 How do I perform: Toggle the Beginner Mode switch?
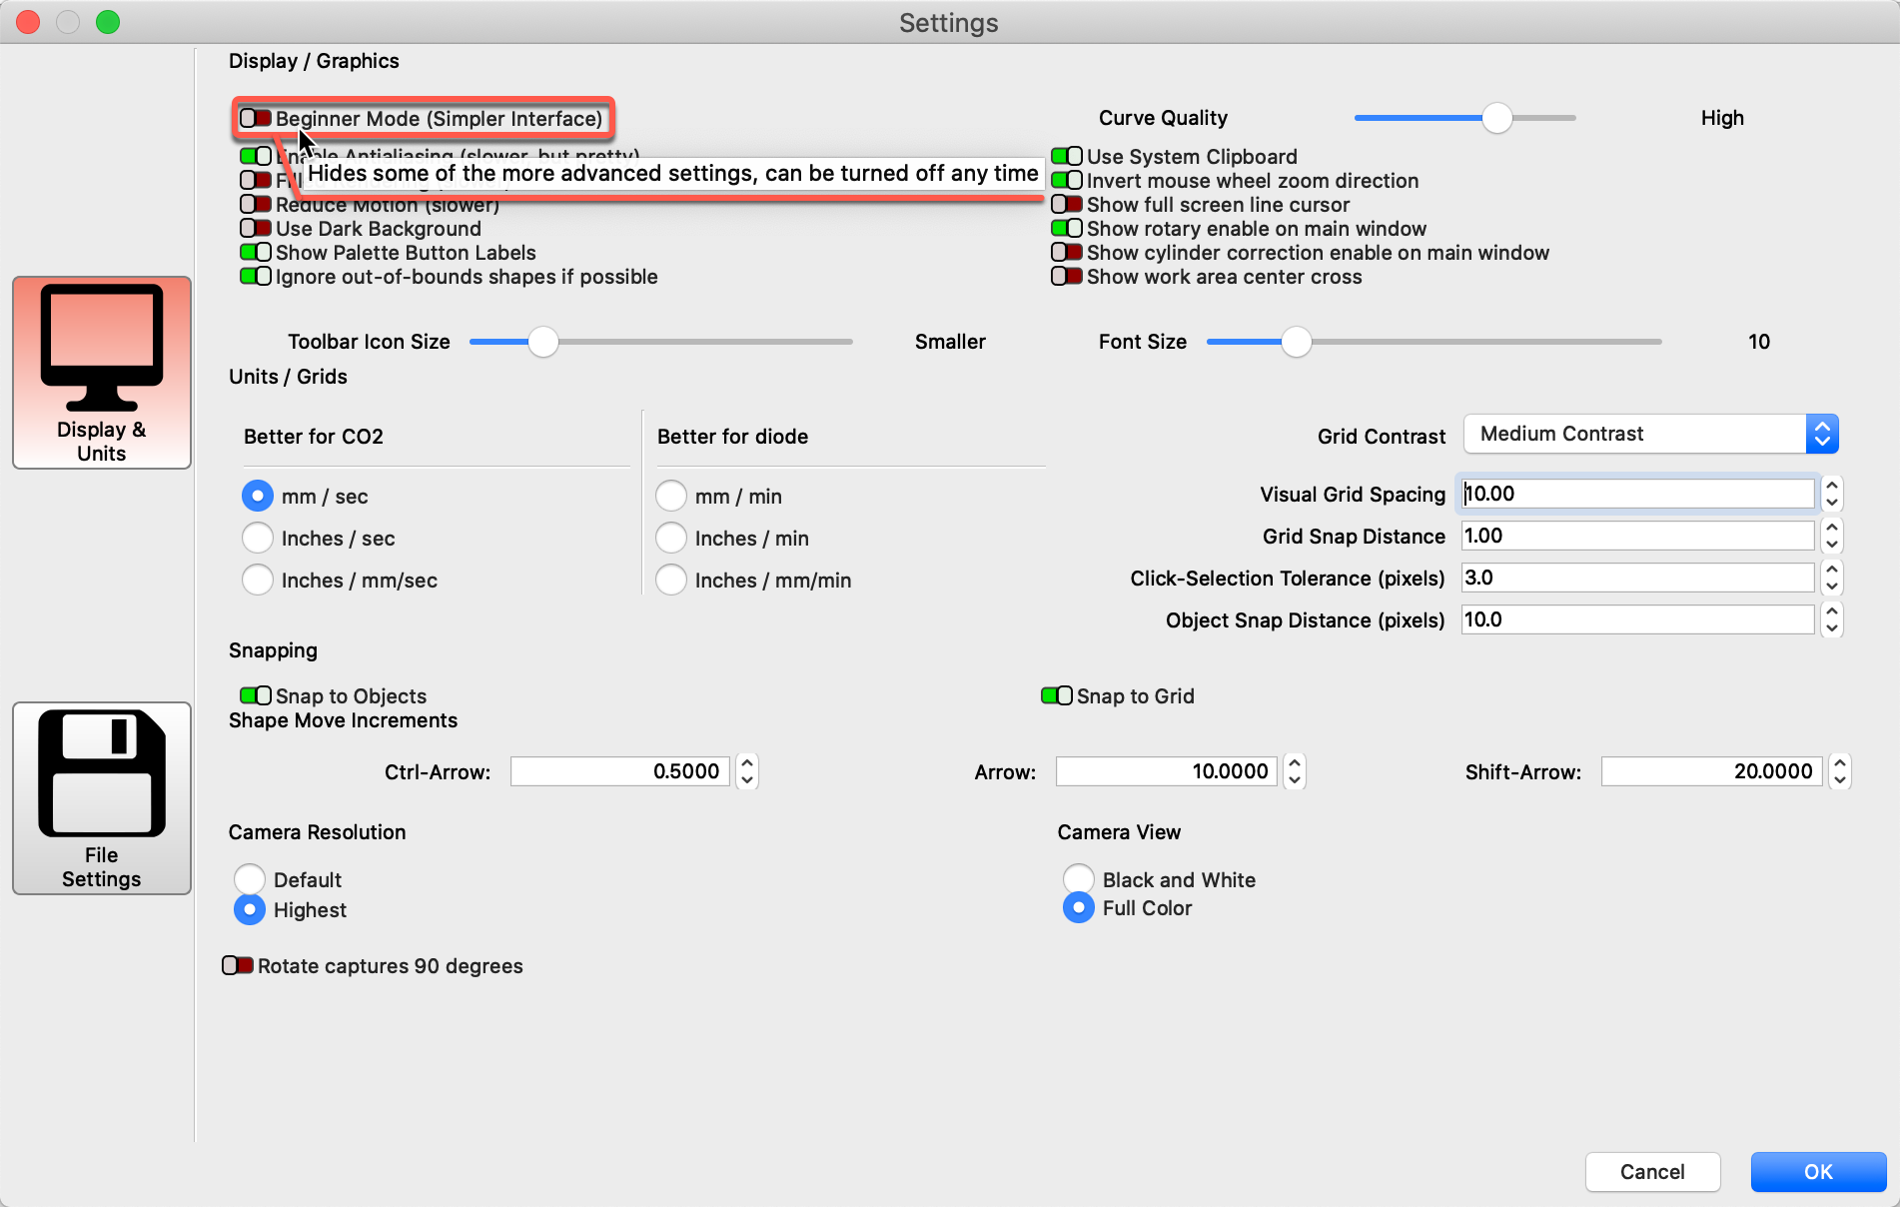(x=256, y=119)
